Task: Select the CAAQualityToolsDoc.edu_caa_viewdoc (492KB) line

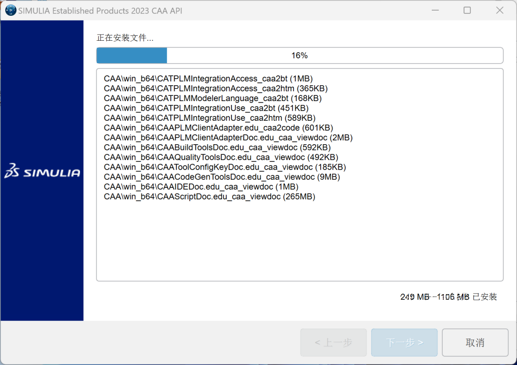Action: tap(221, 157)
